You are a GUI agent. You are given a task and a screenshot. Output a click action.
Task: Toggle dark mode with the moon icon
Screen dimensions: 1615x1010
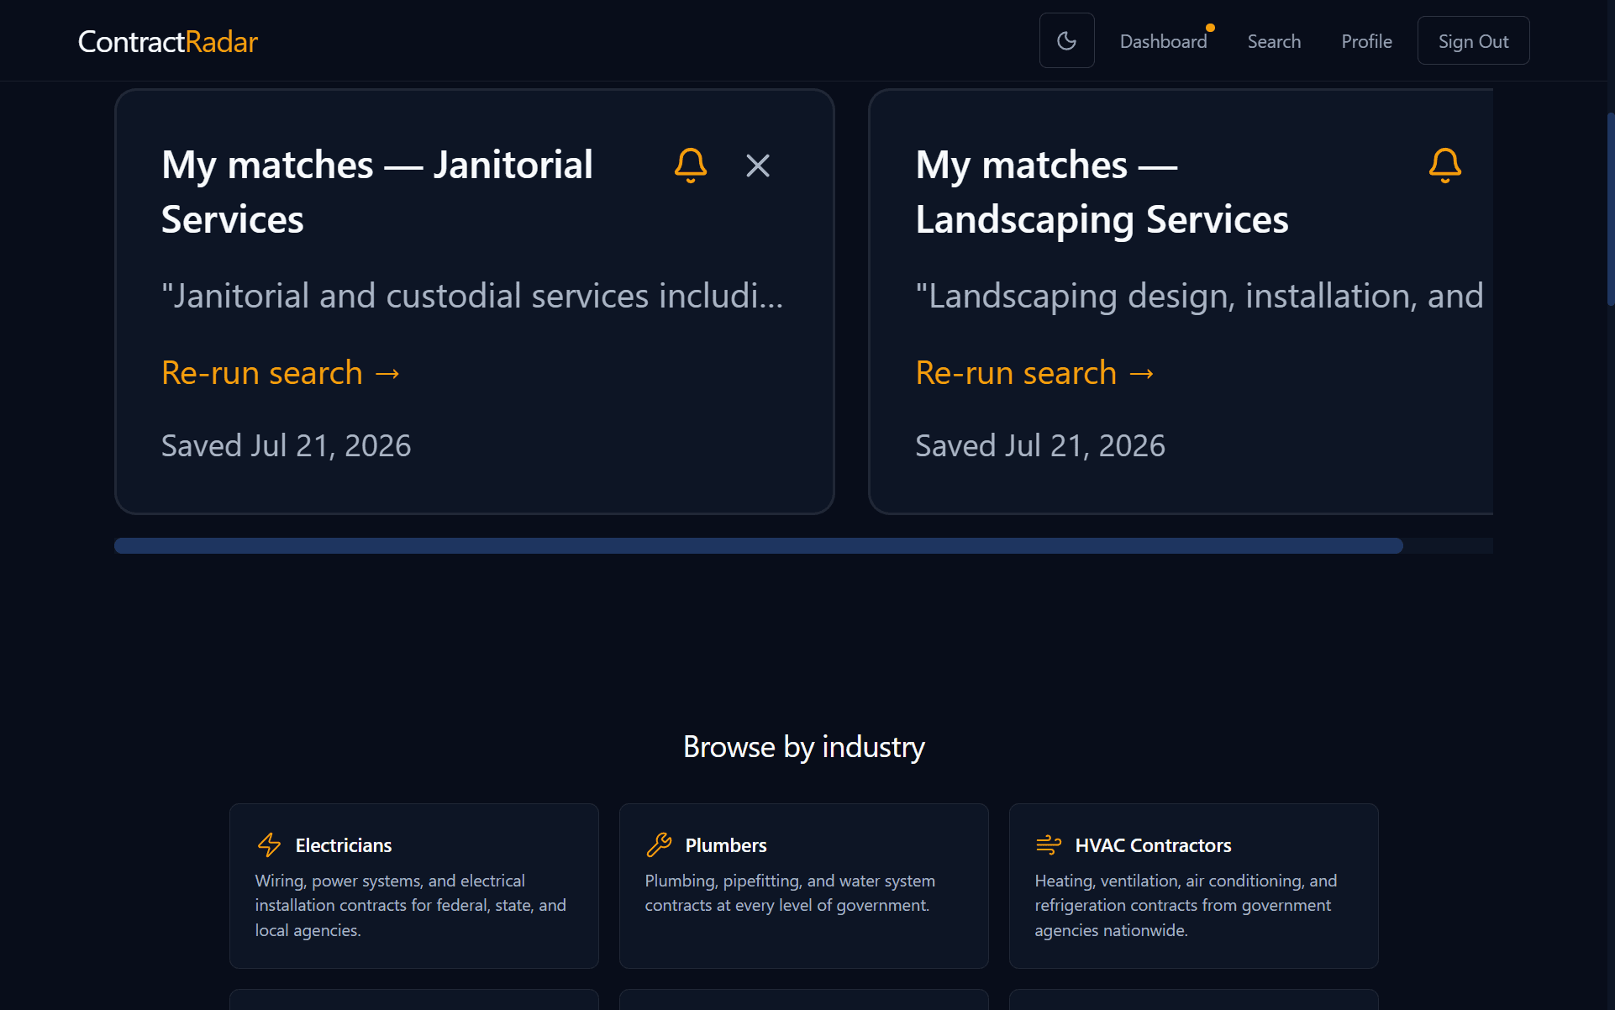(1066, 40)
